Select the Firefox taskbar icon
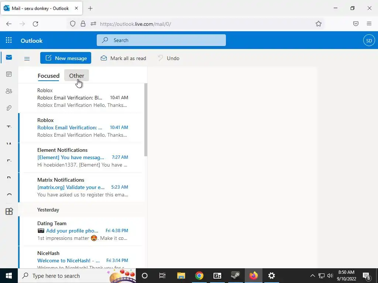This screenshot has width=378, height=283. tap(253, 276)
